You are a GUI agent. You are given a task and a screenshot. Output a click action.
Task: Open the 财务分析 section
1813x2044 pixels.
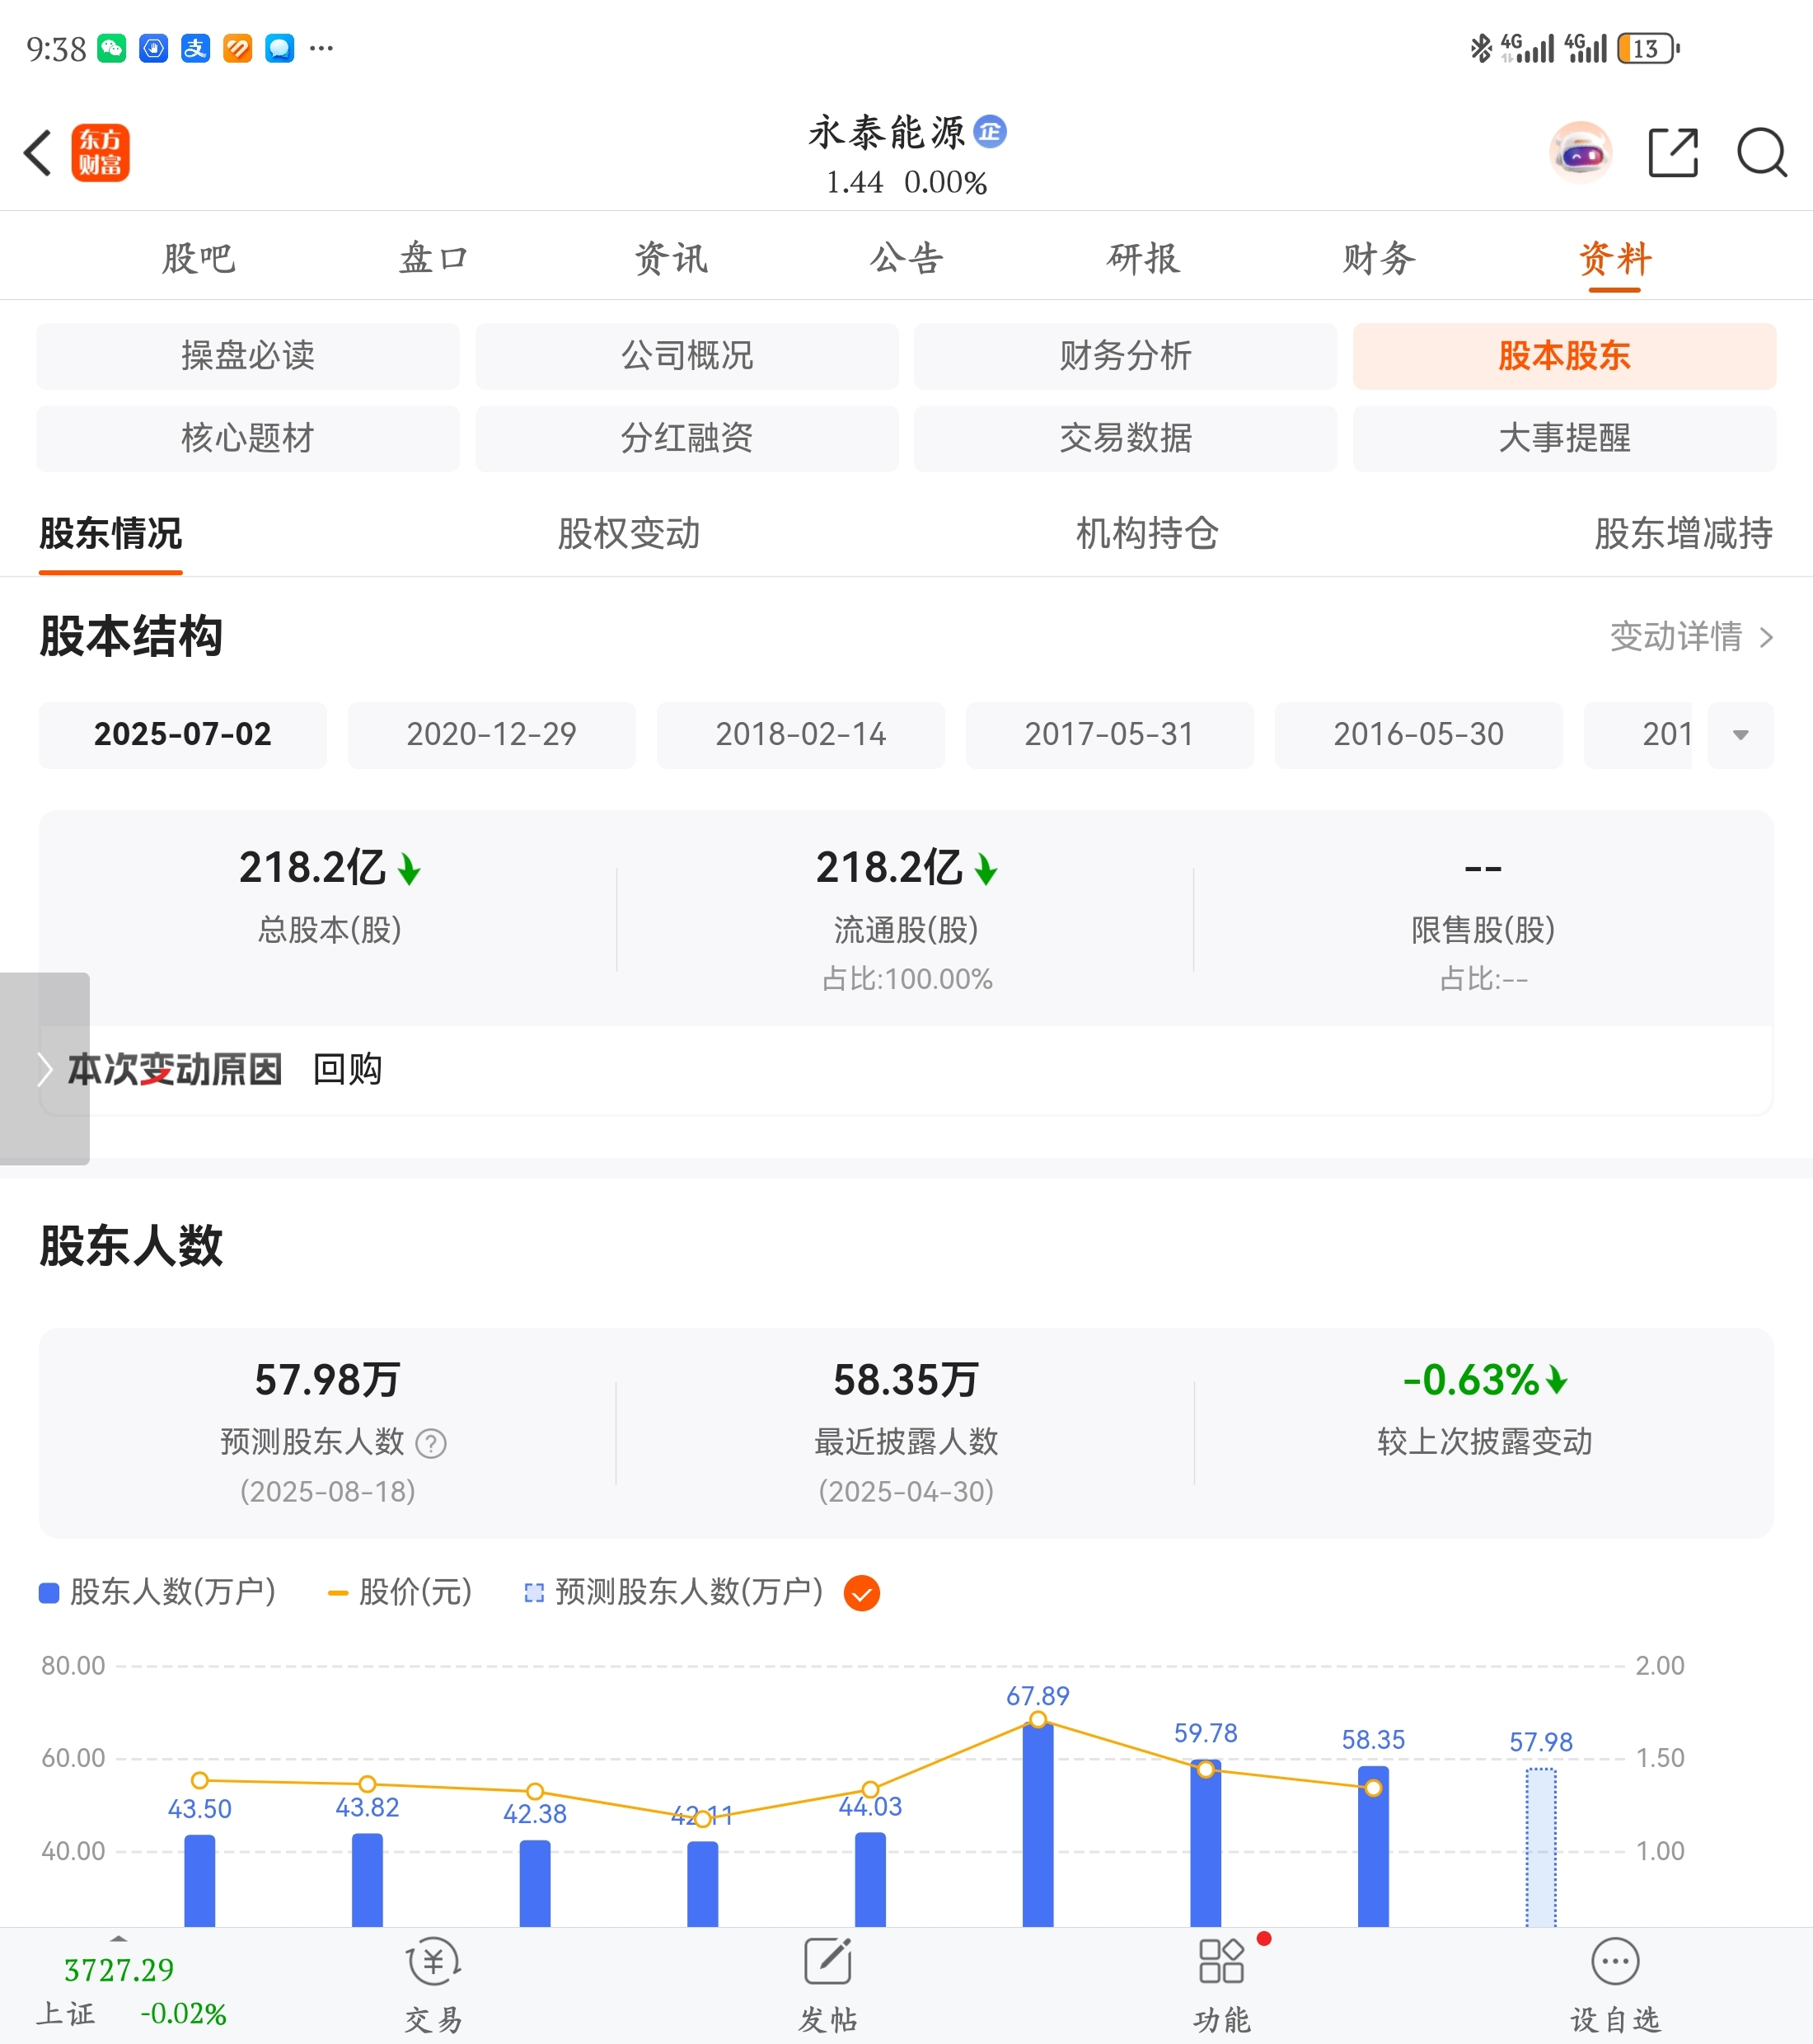[1125, 356]
